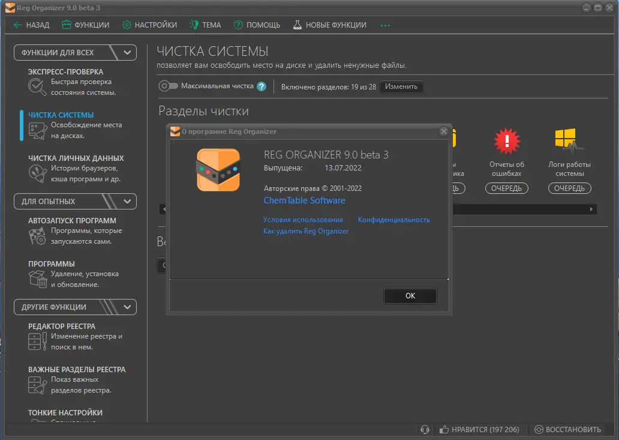Click the ТЕМА lightbulb icon
619x440 pixels.
pyautogui.click(x=194, y=25)
